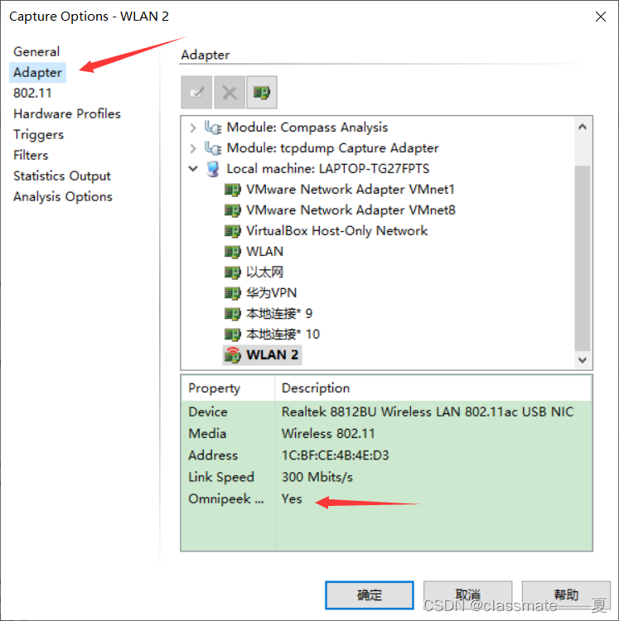Collapse the Local machine LAPTOP-TG27FPTS node

point(193,169)
